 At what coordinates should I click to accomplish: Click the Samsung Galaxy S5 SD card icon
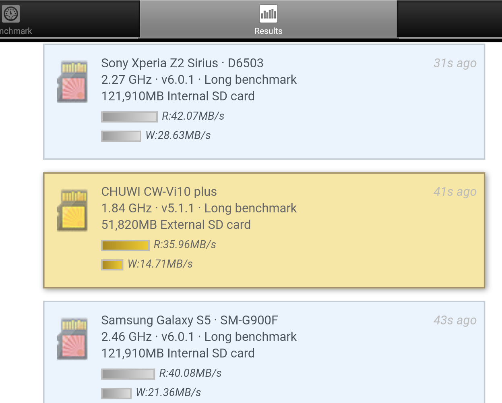click(72, 339)
